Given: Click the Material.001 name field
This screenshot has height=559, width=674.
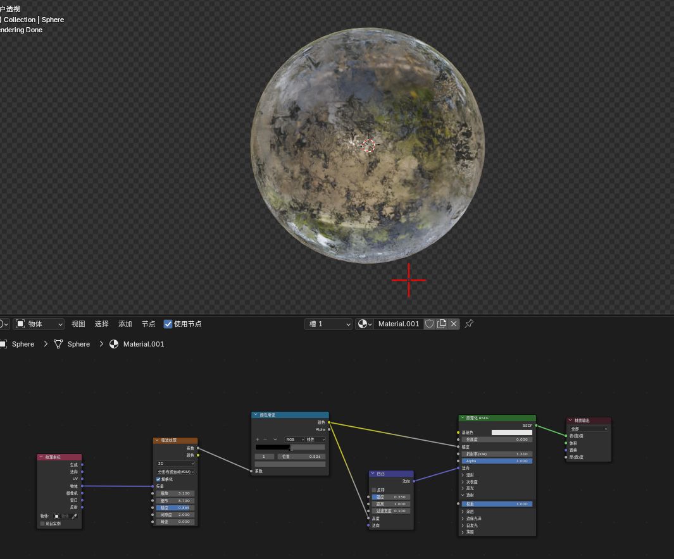Looking at the screenshot, I should tap(398, 324).
